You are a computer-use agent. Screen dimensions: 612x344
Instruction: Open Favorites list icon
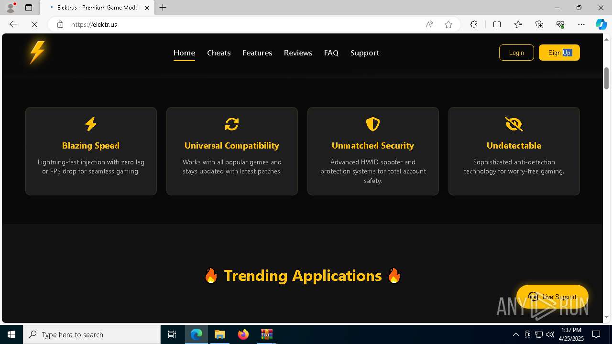coord(518,24)
